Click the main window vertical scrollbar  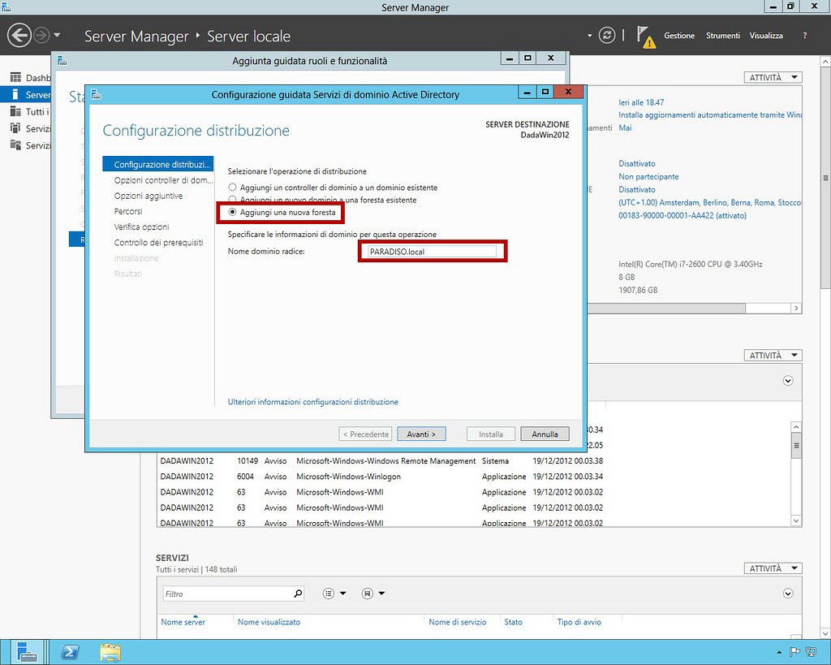click(x=825, y=178)
